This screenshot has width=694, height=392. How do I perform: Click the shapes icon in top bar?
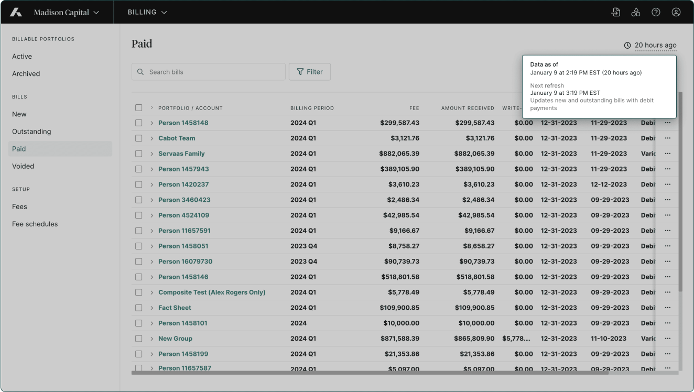635,12
